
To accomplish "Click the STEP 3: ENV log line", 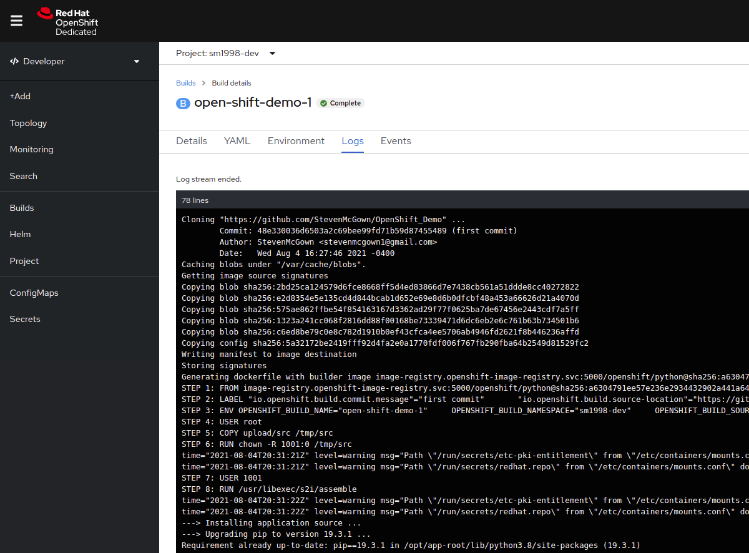I will point(465,411).
